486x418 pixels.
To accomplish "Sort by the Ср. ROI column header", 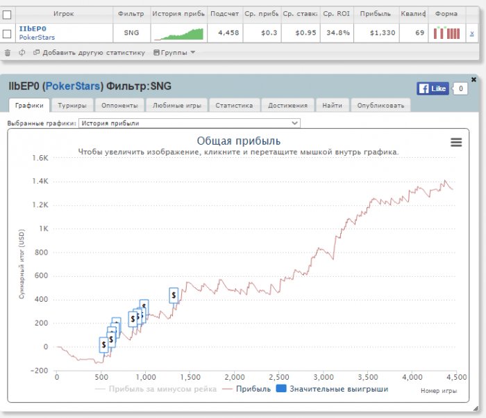I will (337, 14).
